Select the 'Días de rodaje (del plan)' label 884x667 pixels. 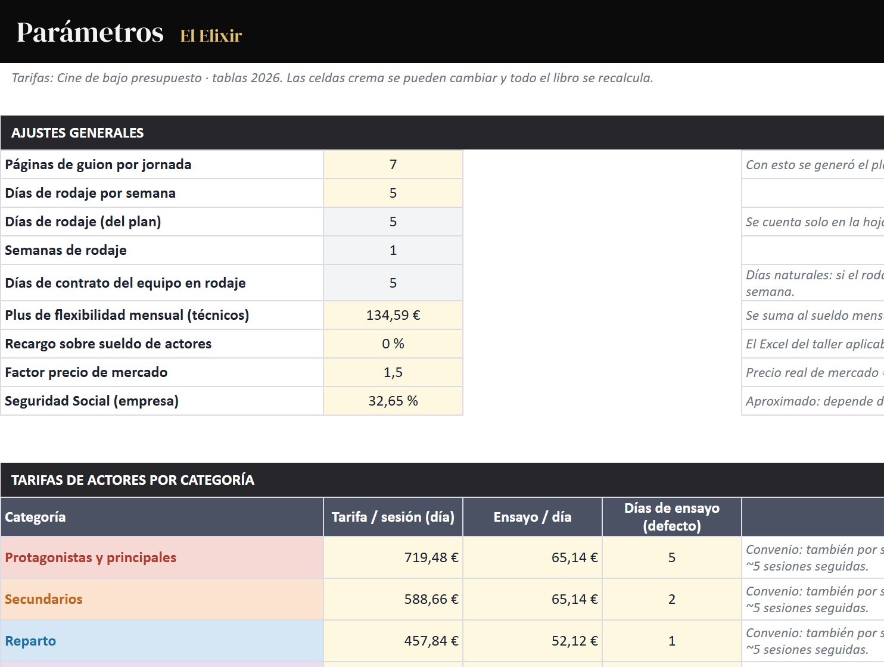(x=162, y=222)
